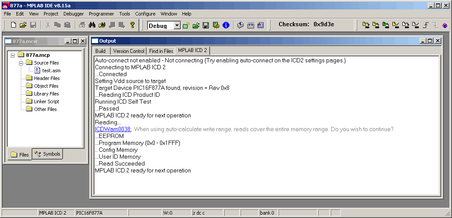Screen dimensions: 452x218
Task: Select the Linker Script folder
Action: pos(47,101)
